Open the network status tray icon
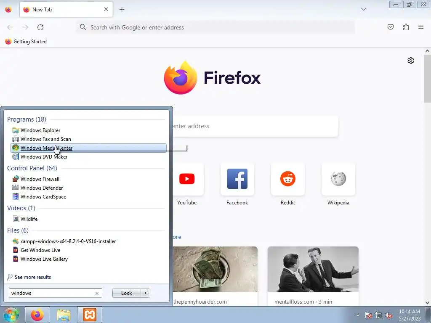The height and width of the screenshot is (323, 431). (378, 315)
